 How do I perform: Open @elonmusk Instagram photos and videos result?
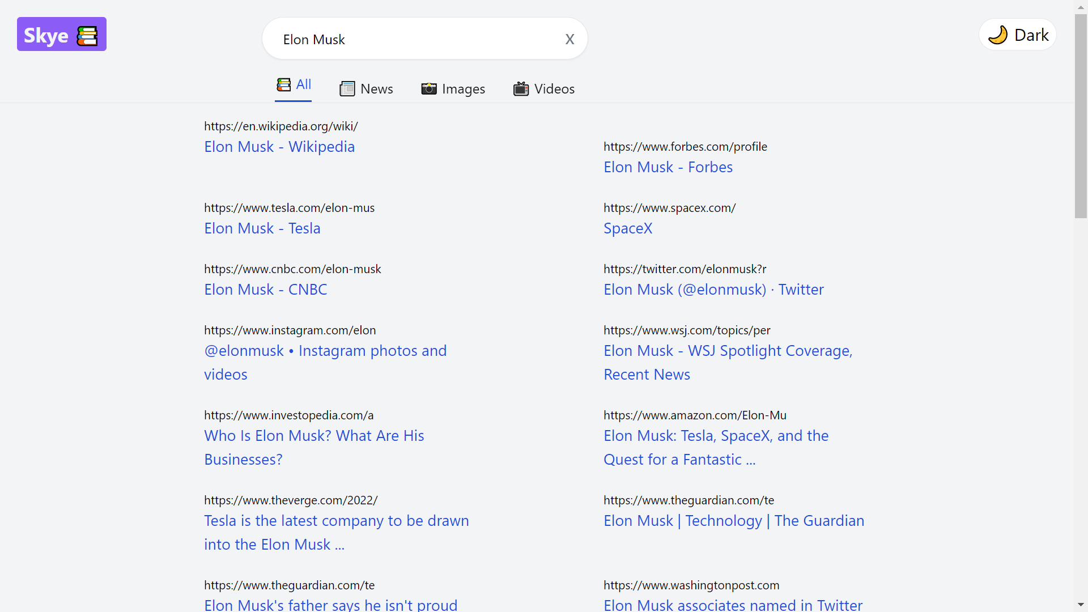coord(325,363)
